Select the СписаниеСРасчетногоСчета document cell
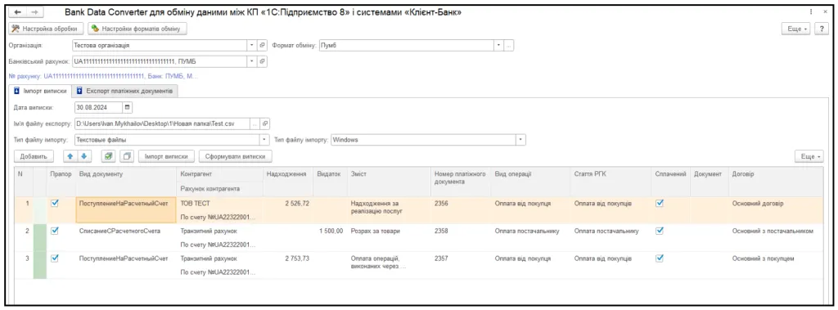 click(x=126, y=237)
